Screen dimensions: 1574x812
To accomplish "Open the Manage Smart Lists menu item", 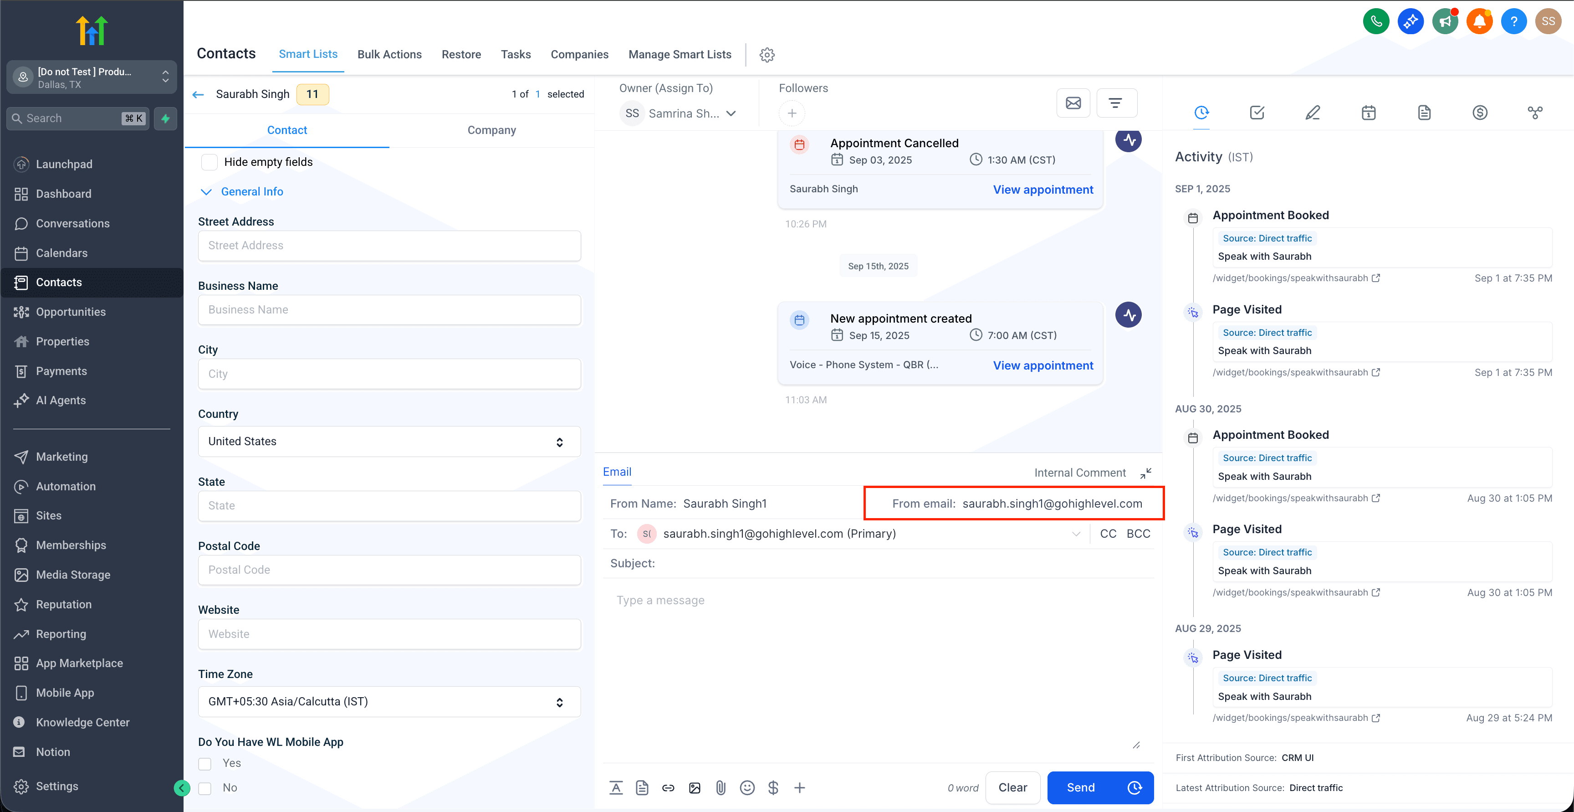I will coord(680,54).
